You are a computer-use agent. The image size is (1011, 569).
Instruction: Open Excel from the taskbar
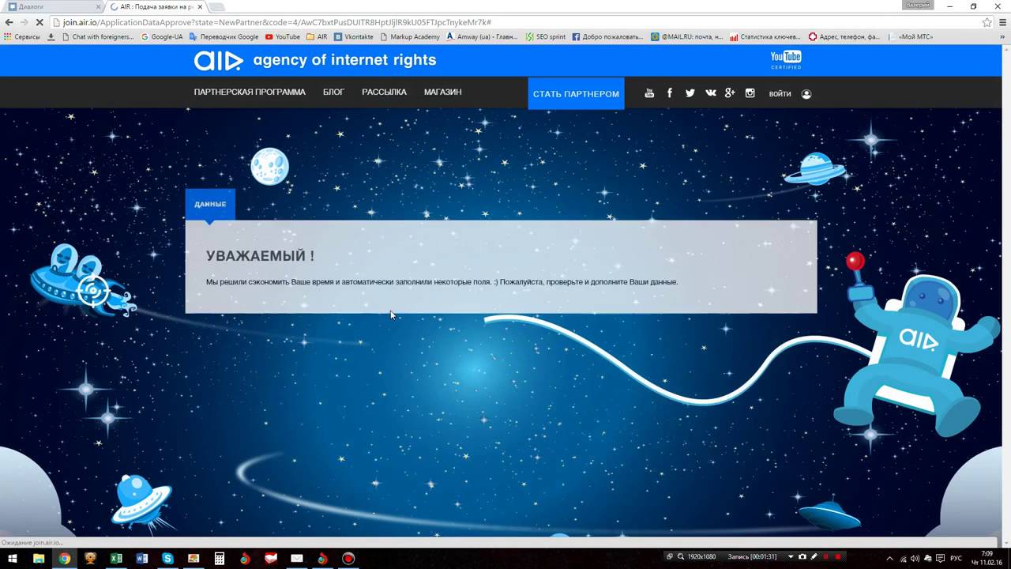tap(116, 559)
